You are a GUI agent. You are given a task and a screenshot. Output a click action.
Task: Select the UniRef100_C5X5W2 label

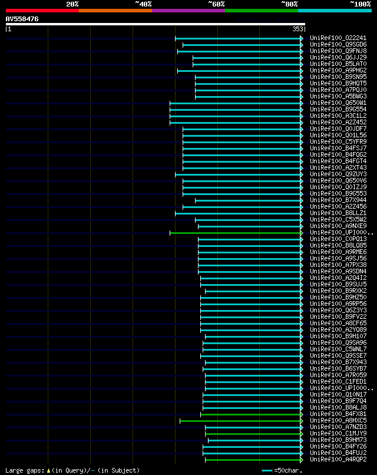coord(338,219)
